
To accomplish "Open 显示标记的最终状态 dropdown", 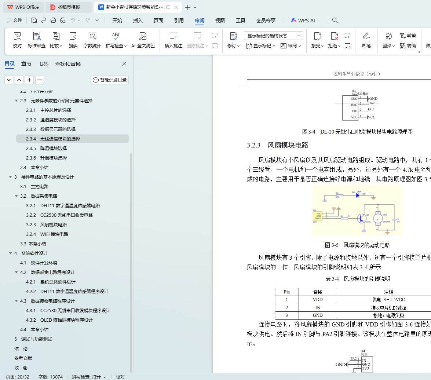I will click(274, 36).
